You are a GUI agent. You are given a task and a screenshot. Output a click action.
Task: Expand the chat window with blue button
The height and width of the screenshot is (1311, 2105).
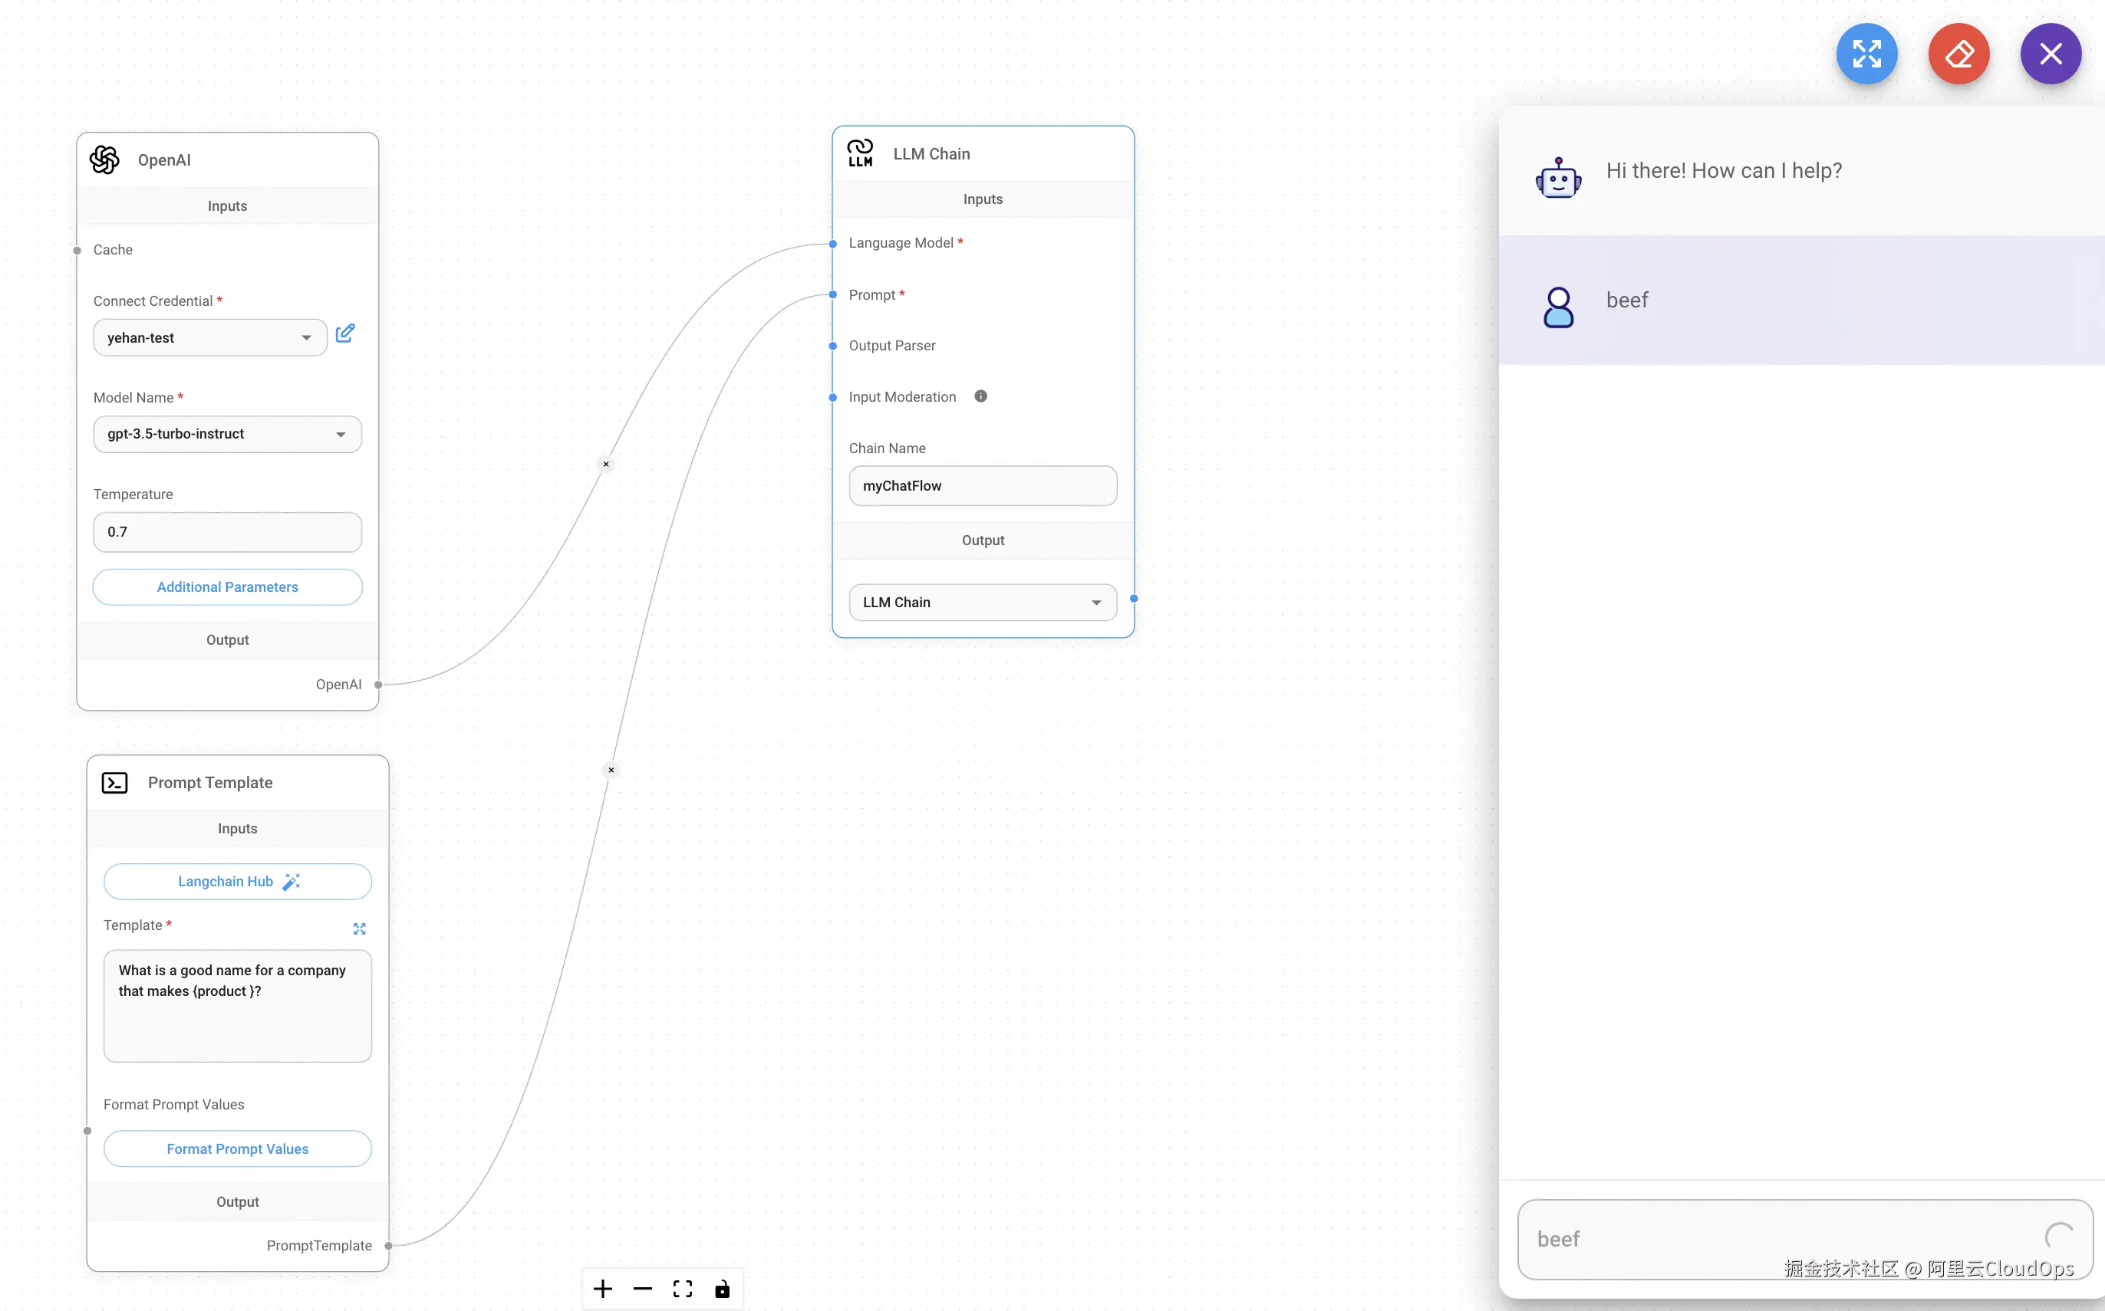pos(1866,54)
